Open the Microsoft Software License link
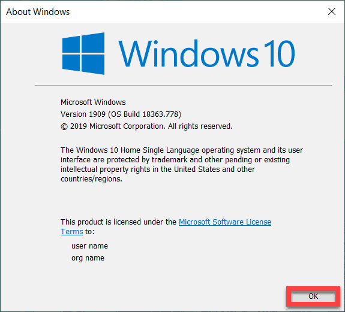 tap(225, 222)
